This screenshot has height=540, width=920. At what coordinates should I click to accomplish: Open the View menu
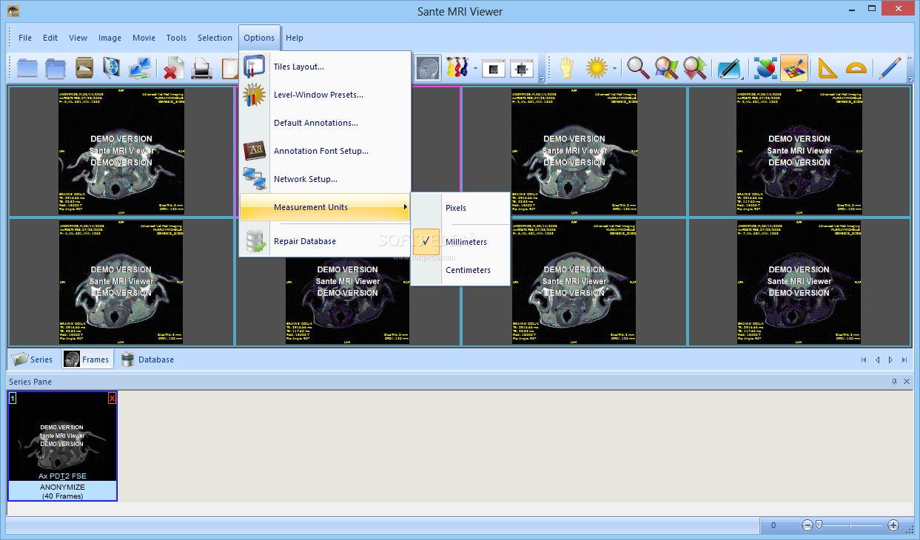(x=78, y=38)
